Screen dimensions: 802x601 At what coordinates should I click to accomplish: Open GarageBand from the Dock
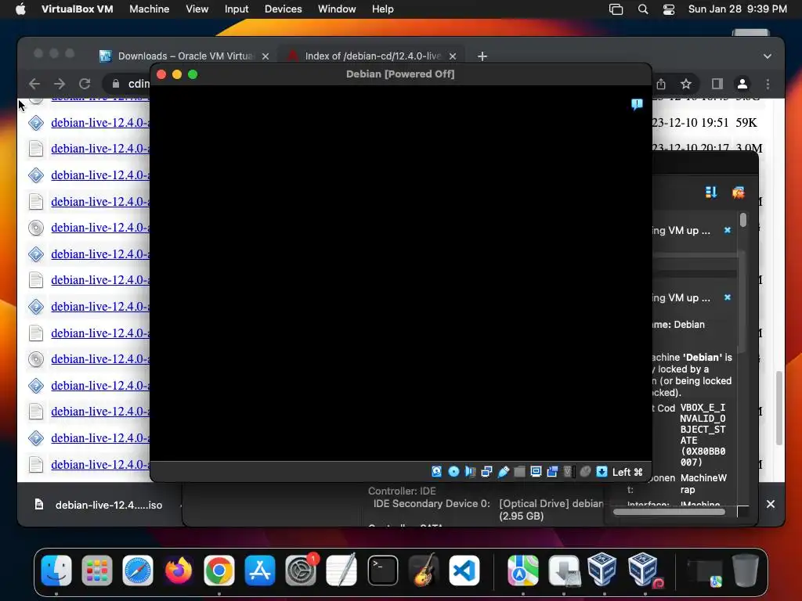424,570
